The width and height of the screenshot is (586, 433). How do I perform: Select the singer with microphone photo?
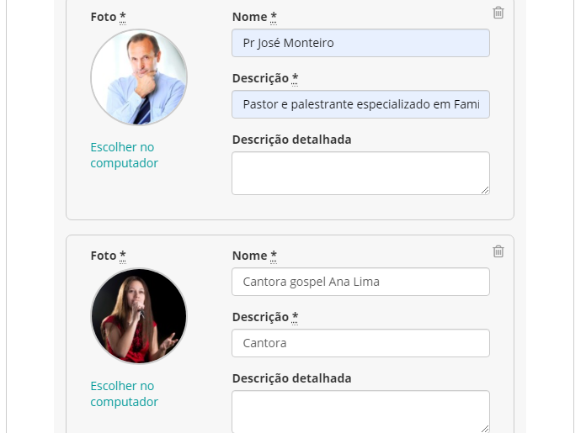pyautogui.click(x=139, y=316)
